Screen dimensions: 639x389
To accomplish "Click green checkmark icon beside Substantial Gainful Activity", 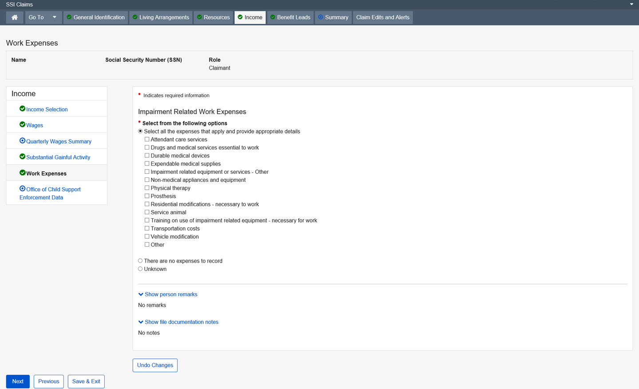I will (22, 157).
